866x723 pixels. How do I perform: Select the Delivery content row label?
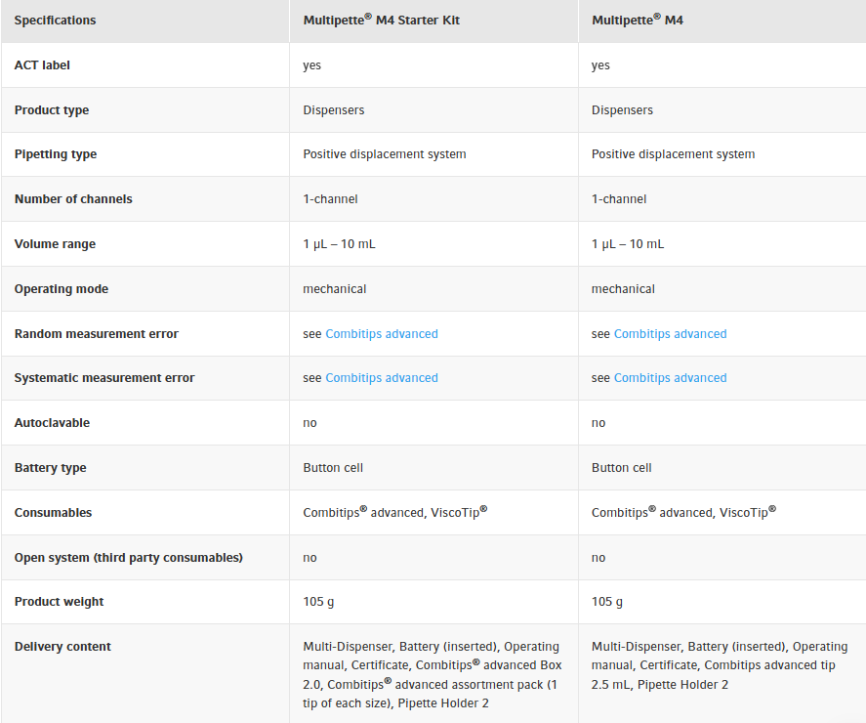click(62, 647)
